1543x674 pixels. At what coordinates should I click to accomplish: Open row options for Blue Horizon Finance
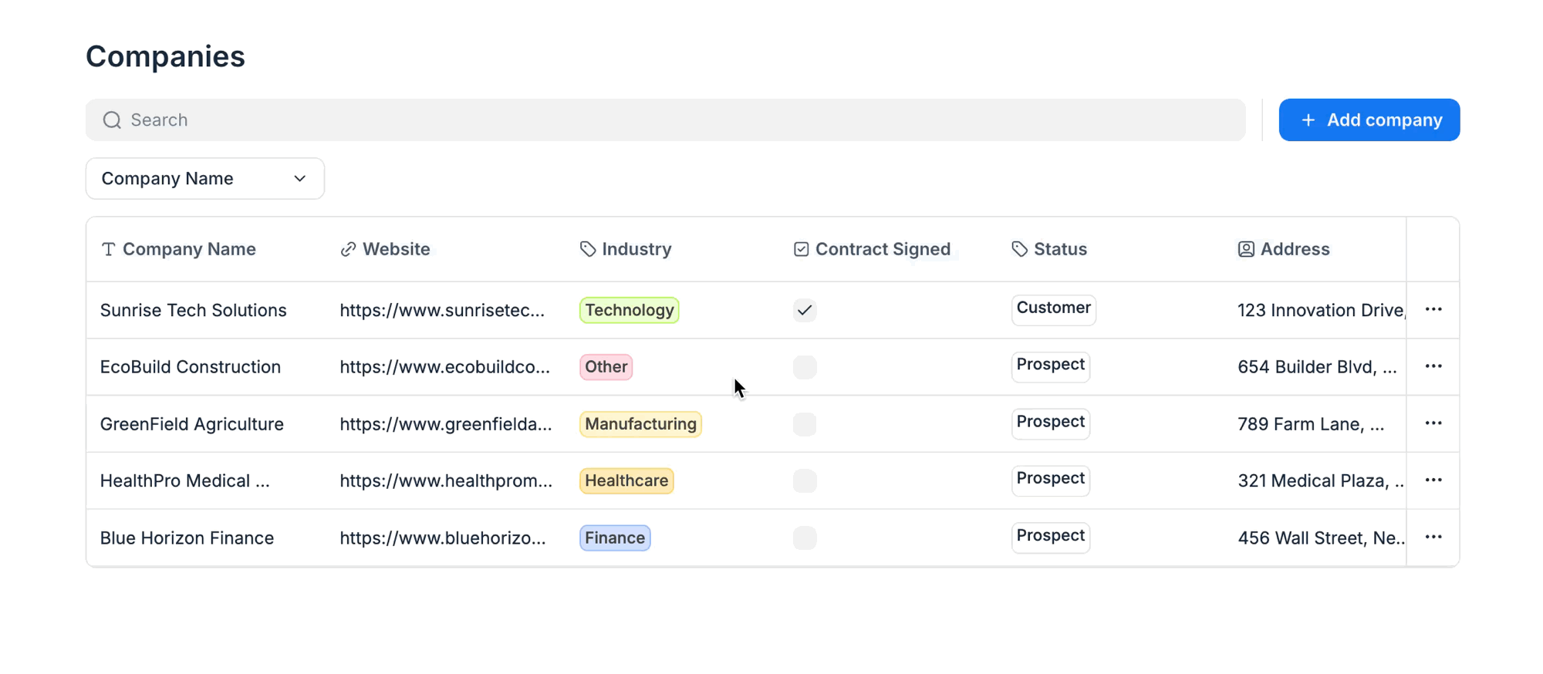[1433, 537]
